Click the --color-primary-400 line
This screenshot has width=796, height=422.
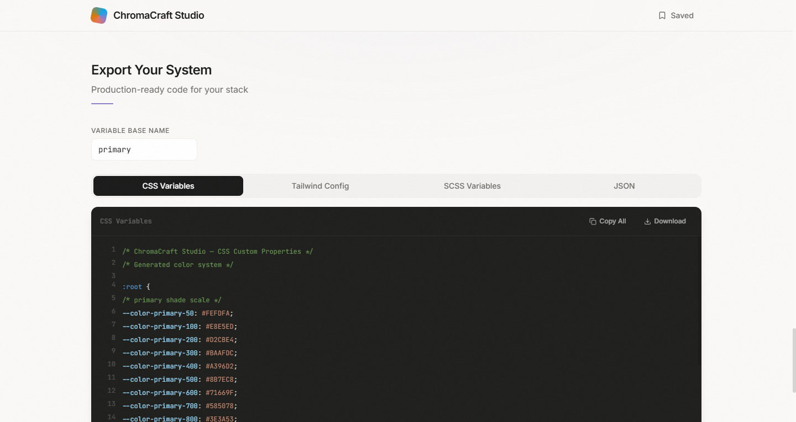pyautogui.click(x=180, y=366)
